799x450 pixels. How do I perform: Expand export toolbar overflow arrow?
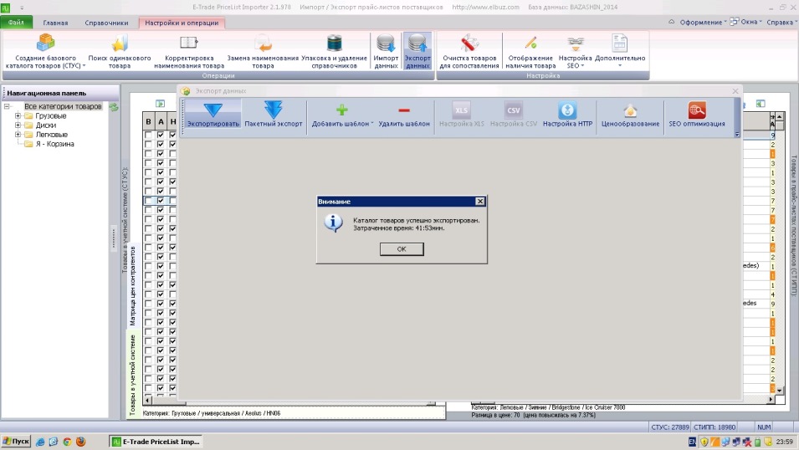(737, 135)
